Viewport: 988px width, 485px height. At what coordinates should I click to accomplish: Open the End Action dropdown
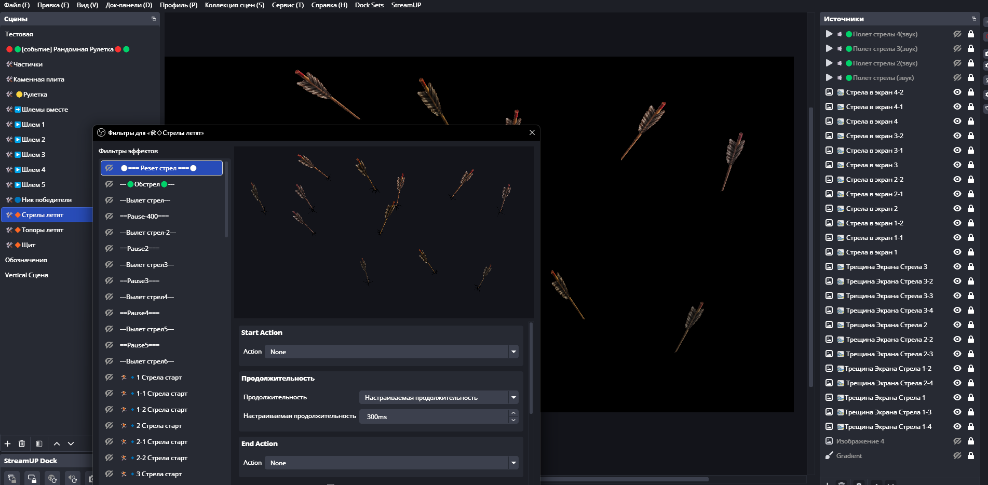(391, 463)
